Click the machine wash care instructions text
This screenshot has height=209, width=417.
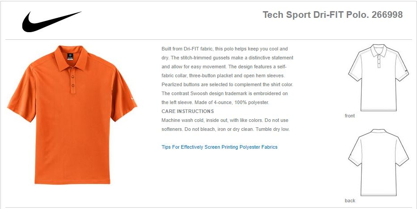tap(226, 125)
